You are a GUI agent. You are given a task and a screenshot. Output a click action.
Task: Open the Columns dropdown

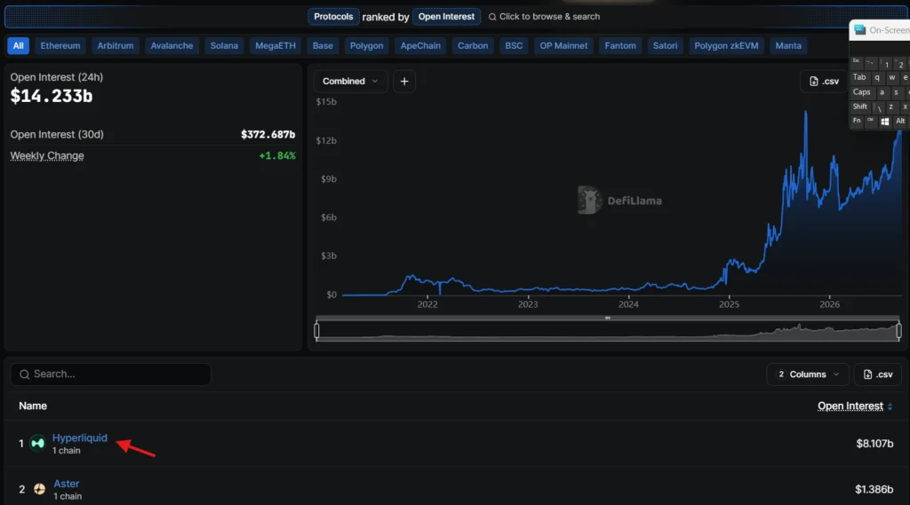click(808, 375)
